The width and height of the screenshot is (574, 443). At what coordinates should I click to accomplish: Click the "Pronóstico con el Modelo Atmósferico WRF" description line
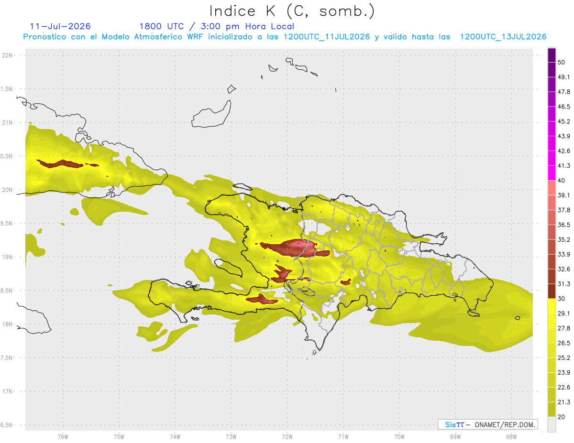(x=285, y=37)
